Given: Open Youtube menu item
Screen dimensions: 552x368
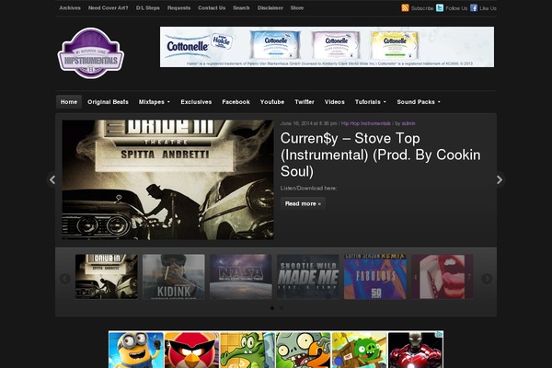Looking at the screenshot, I should 272,102.
